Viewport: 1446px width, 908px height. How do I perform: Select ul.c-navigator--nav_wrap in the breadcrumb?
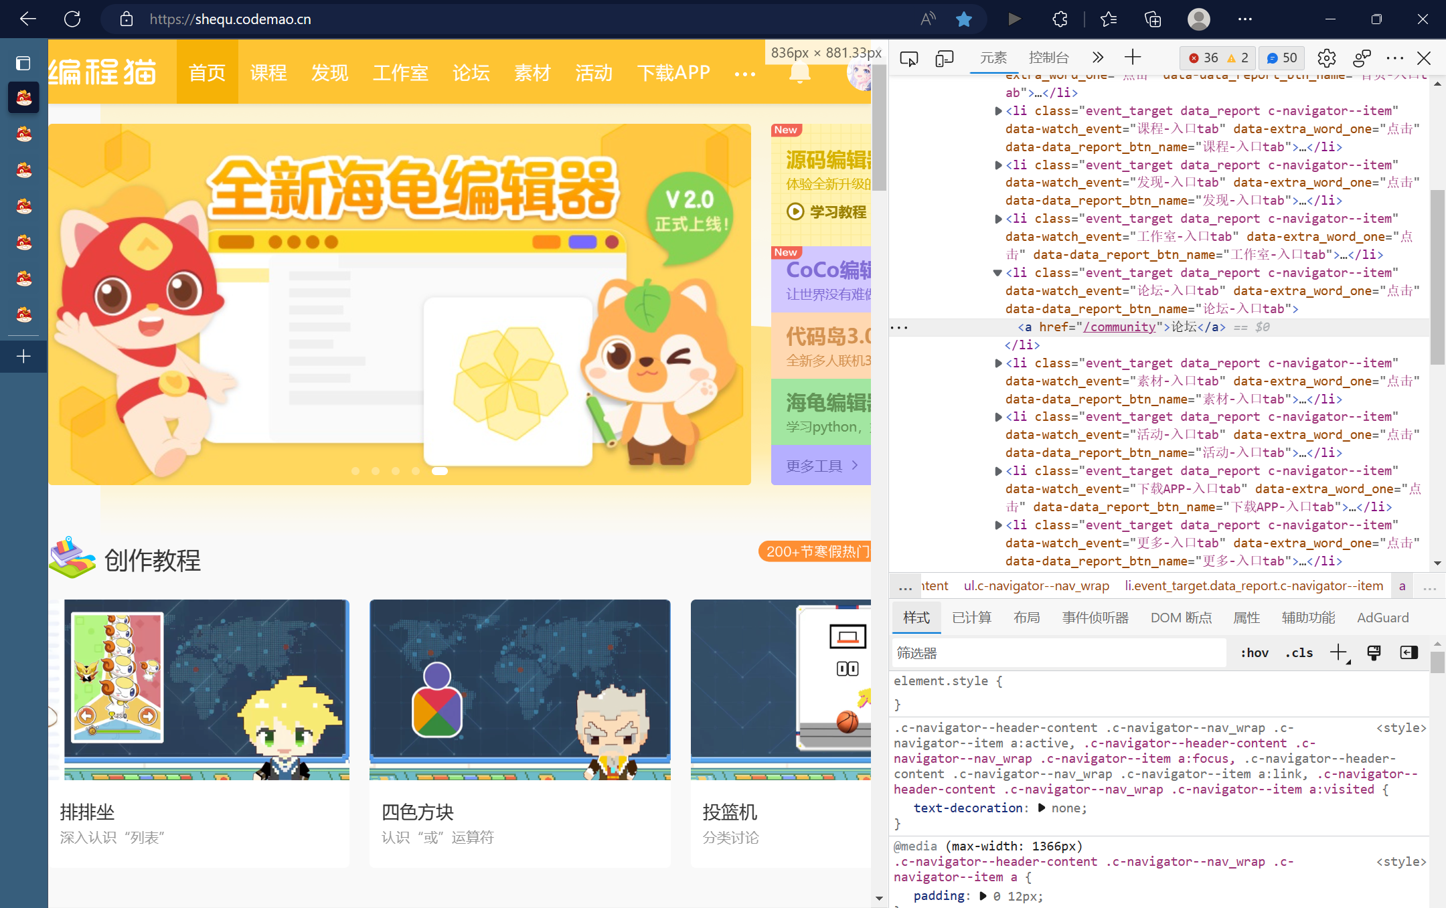(1036, 586)
